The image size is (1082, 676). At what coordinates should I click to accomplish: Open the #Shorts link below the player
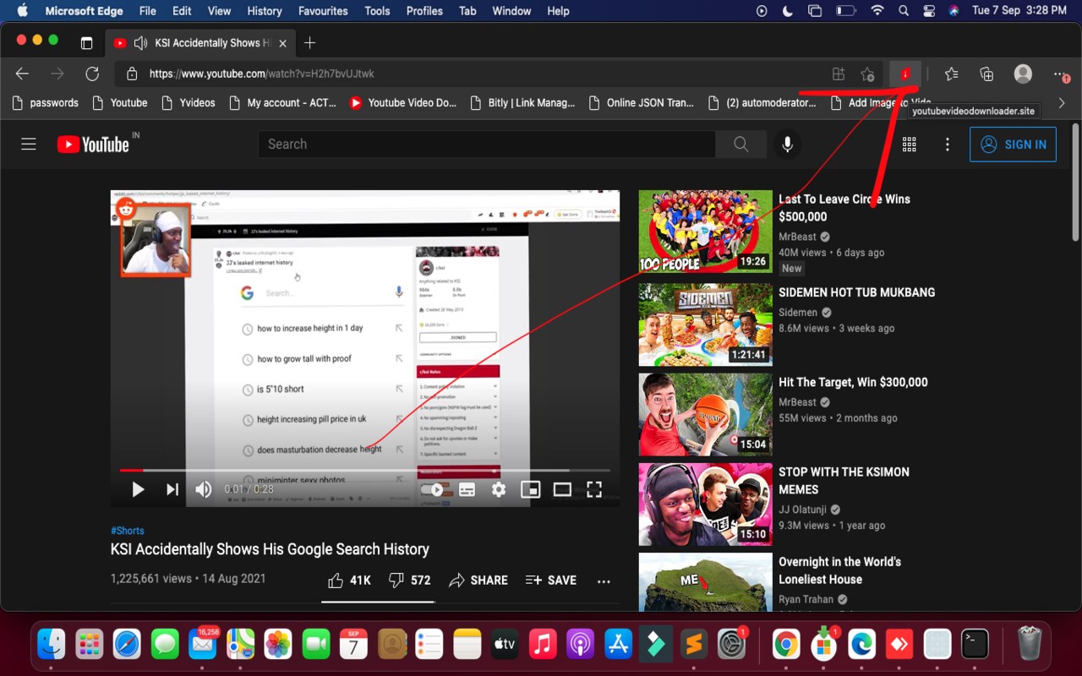[x=127, y=530]
